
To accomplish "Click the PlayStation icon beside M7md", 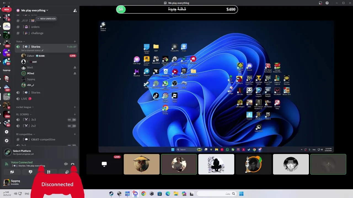I will click(x=75, y=73).
